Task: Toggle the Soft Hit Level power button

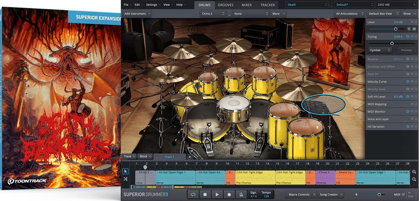Action: click(408, 97)
